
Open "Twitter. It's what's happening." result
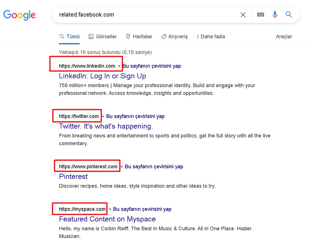tap(106, 126)
